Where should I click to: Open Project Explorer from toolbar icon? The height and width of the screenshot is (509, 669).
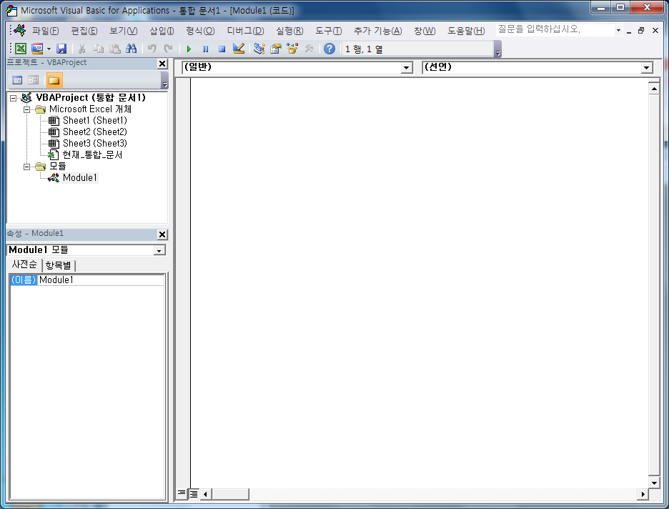(259, 49)
